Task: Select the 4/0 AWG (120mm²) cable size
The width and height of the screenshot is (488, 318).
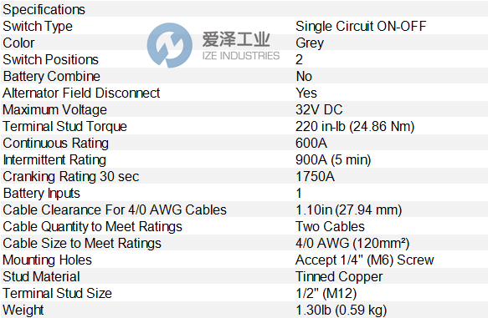Action: click(352, 244)
